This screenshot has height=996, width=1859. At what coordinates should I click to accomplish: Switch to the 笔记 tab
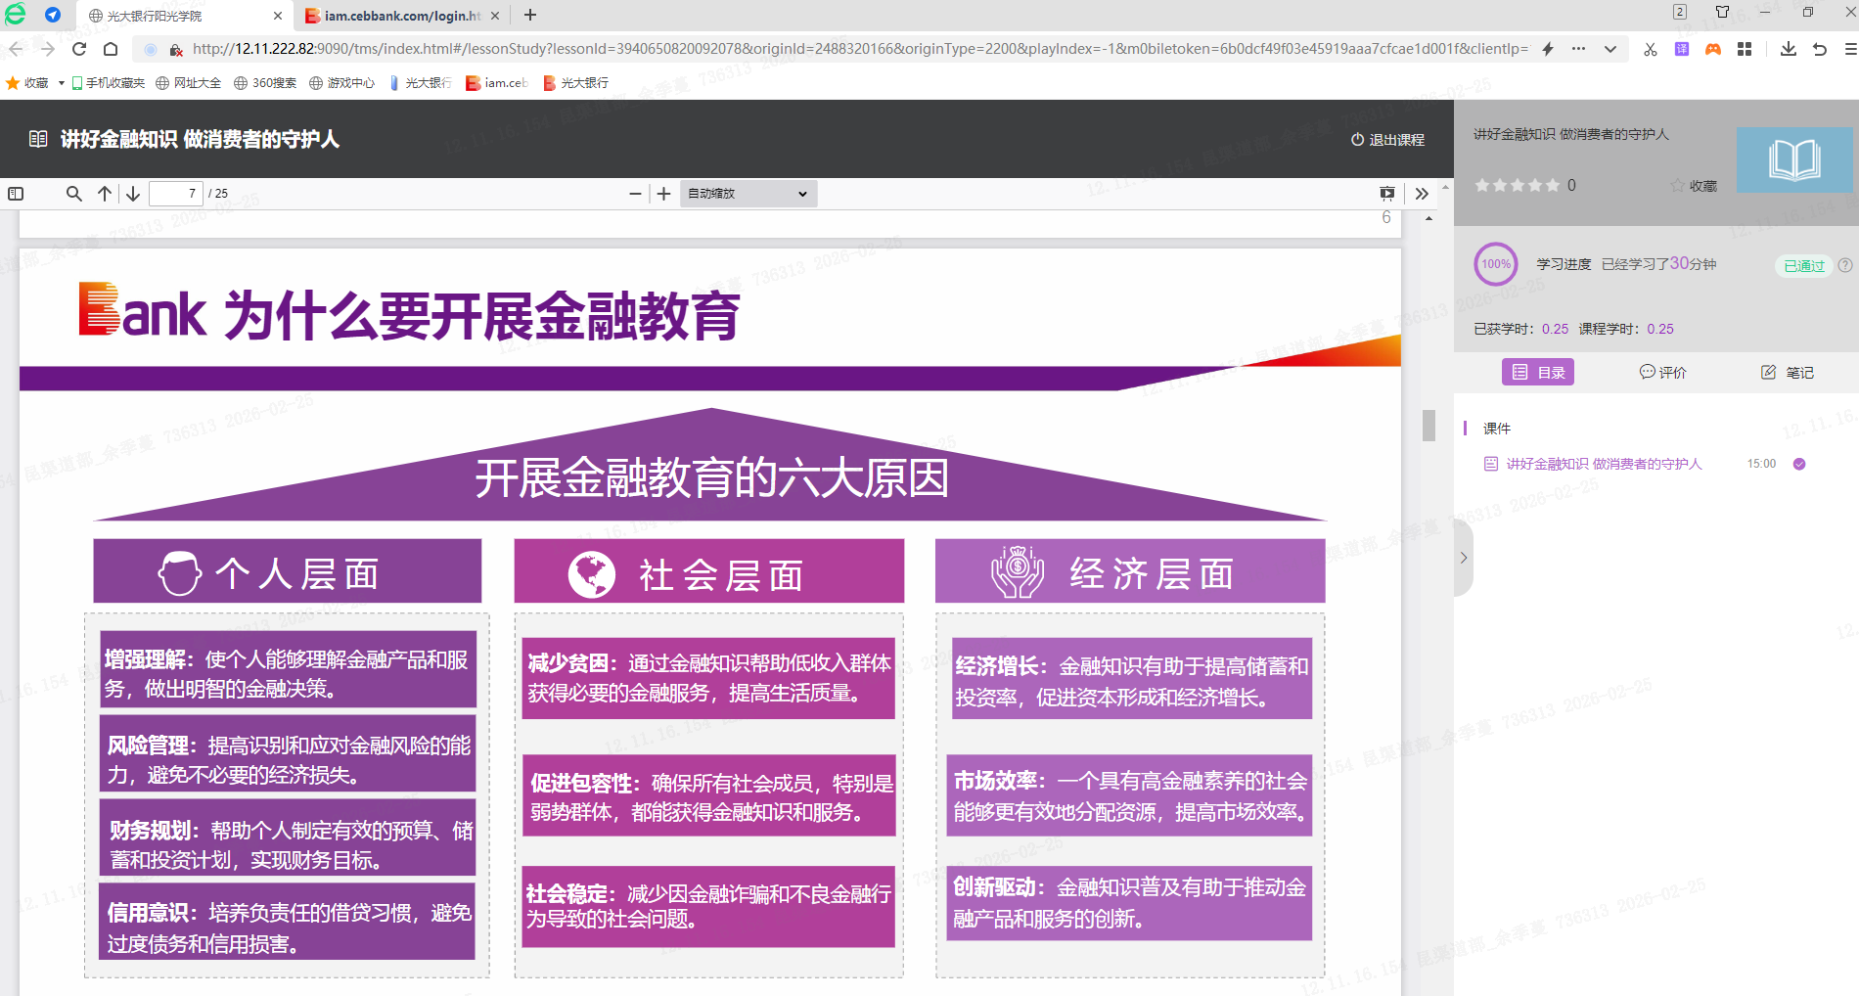pyautogui.click(x=1788, y=373)
